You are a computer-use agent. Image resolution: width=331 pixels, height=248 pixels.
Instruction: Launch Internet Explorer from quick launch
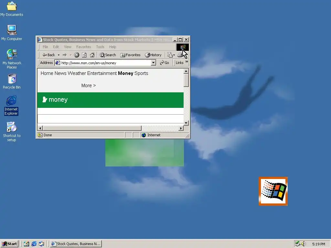pos(34,244)
